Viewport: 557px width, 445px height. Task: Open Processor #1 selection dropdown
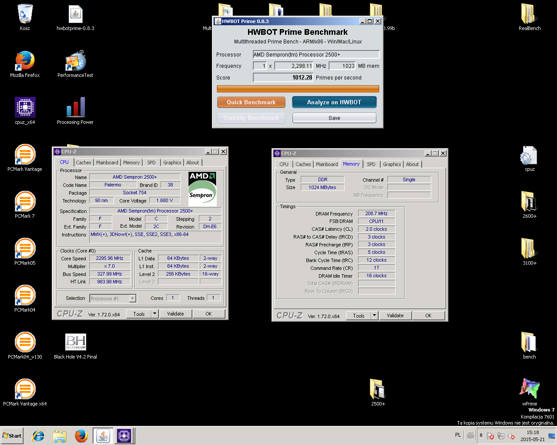113,299
